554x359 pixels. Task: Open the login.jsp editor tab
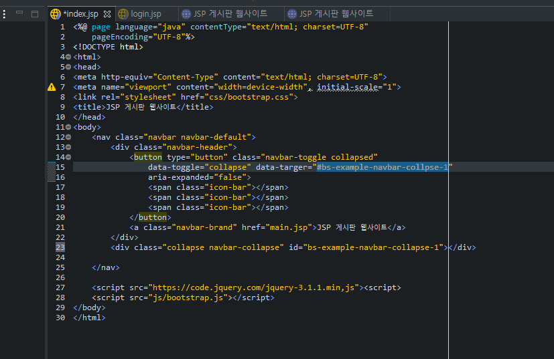point(145,14)
